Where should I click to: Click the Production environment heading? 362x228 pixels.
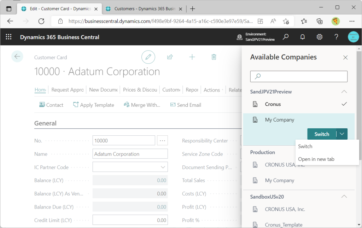[x=263, y=152]
